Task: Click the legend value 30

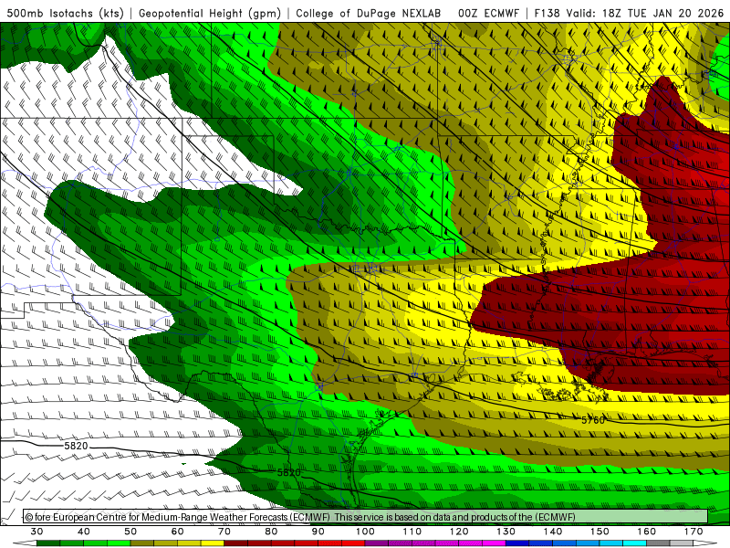Action: pyautogui.click(x=36, y=532)
